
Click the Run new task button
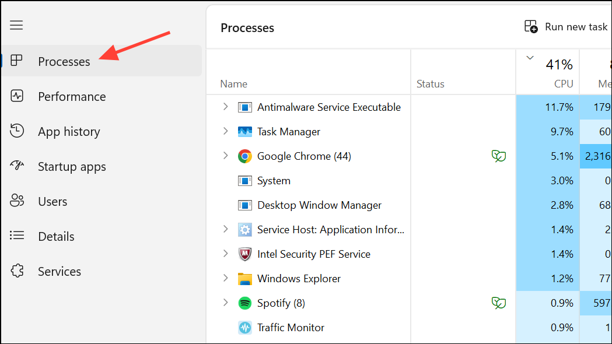566,27
